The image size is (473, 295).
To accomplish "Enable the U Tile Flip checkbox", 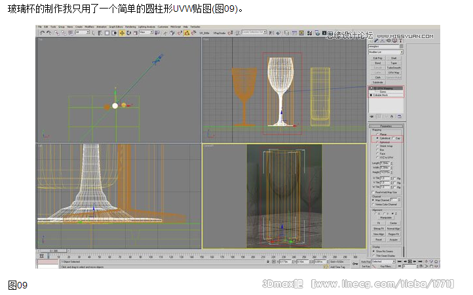I will coord(394,178).
